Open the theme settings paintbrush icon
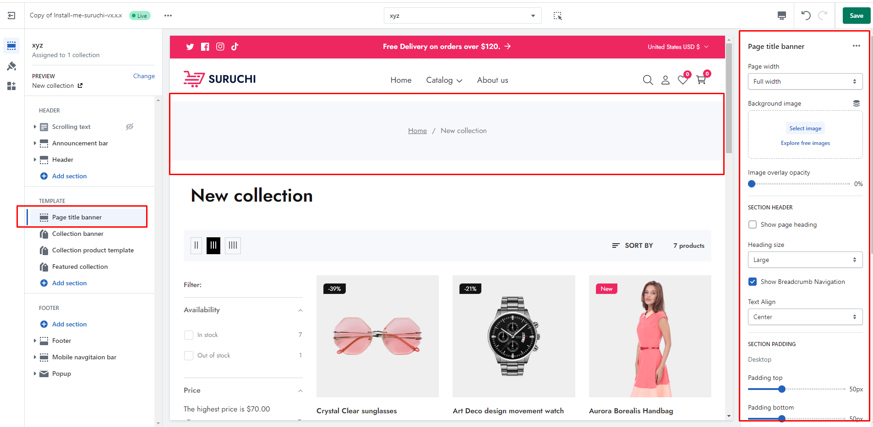Image resolution: width=873 pixels, height=427 pixels. (11, 66)
